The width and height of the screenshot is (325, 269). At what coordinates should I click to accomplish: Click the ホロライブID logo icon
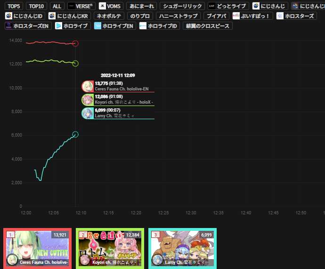pyautogui.click(x=143, y=26)
